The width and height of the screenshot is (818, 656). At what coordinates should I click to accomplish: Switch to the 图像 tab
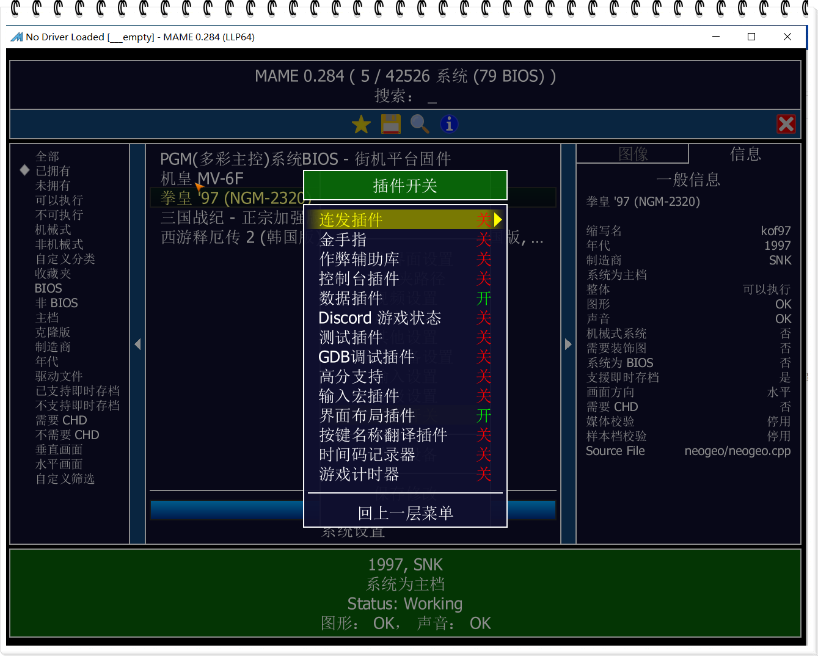[632, 154]
